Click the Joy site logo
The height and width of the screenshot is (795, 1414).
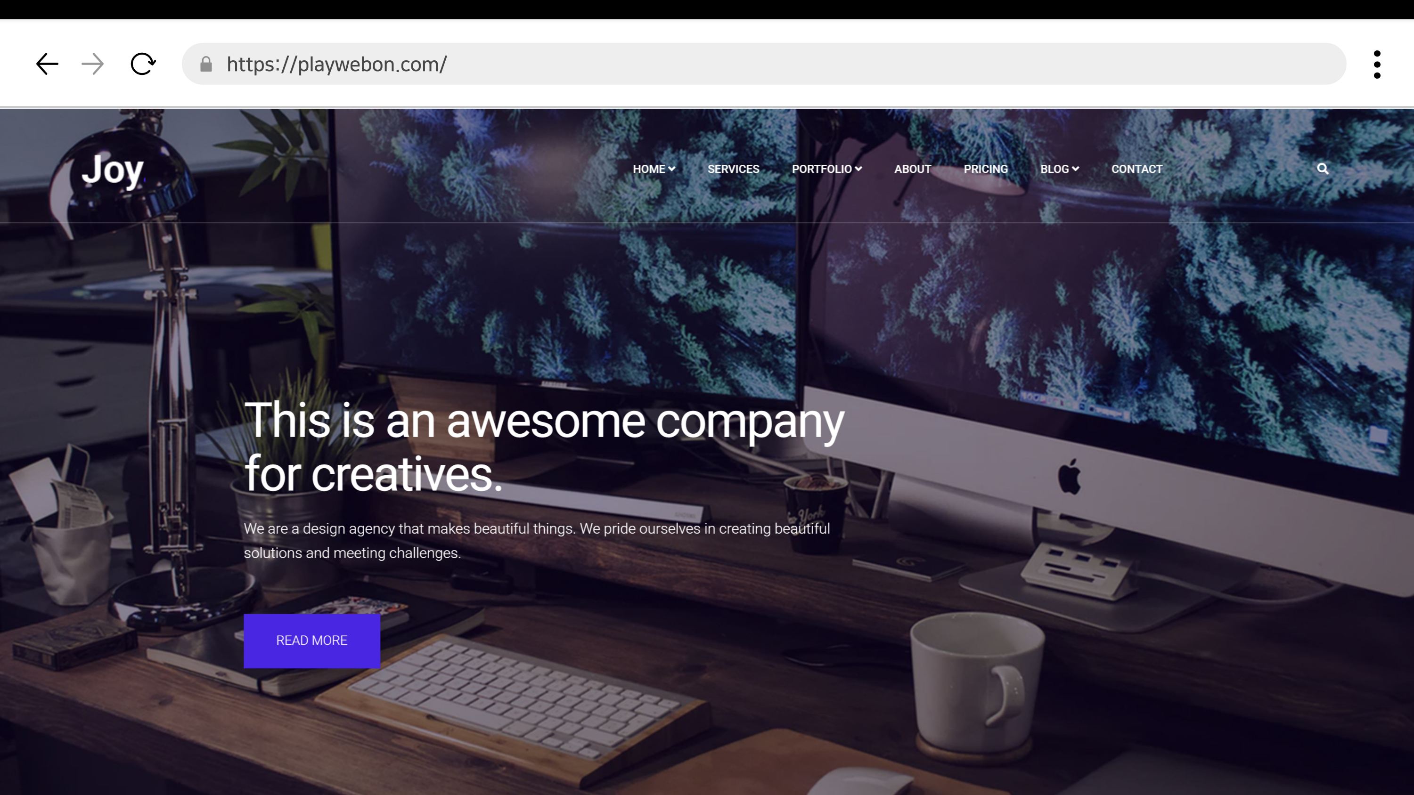click(113, 170)
